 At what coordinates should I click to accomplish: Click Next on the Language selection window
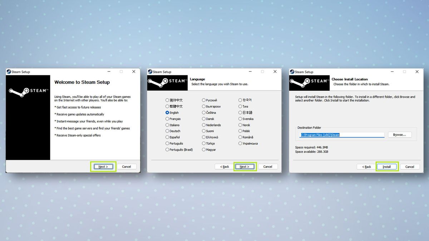click(x=245, y=166)
